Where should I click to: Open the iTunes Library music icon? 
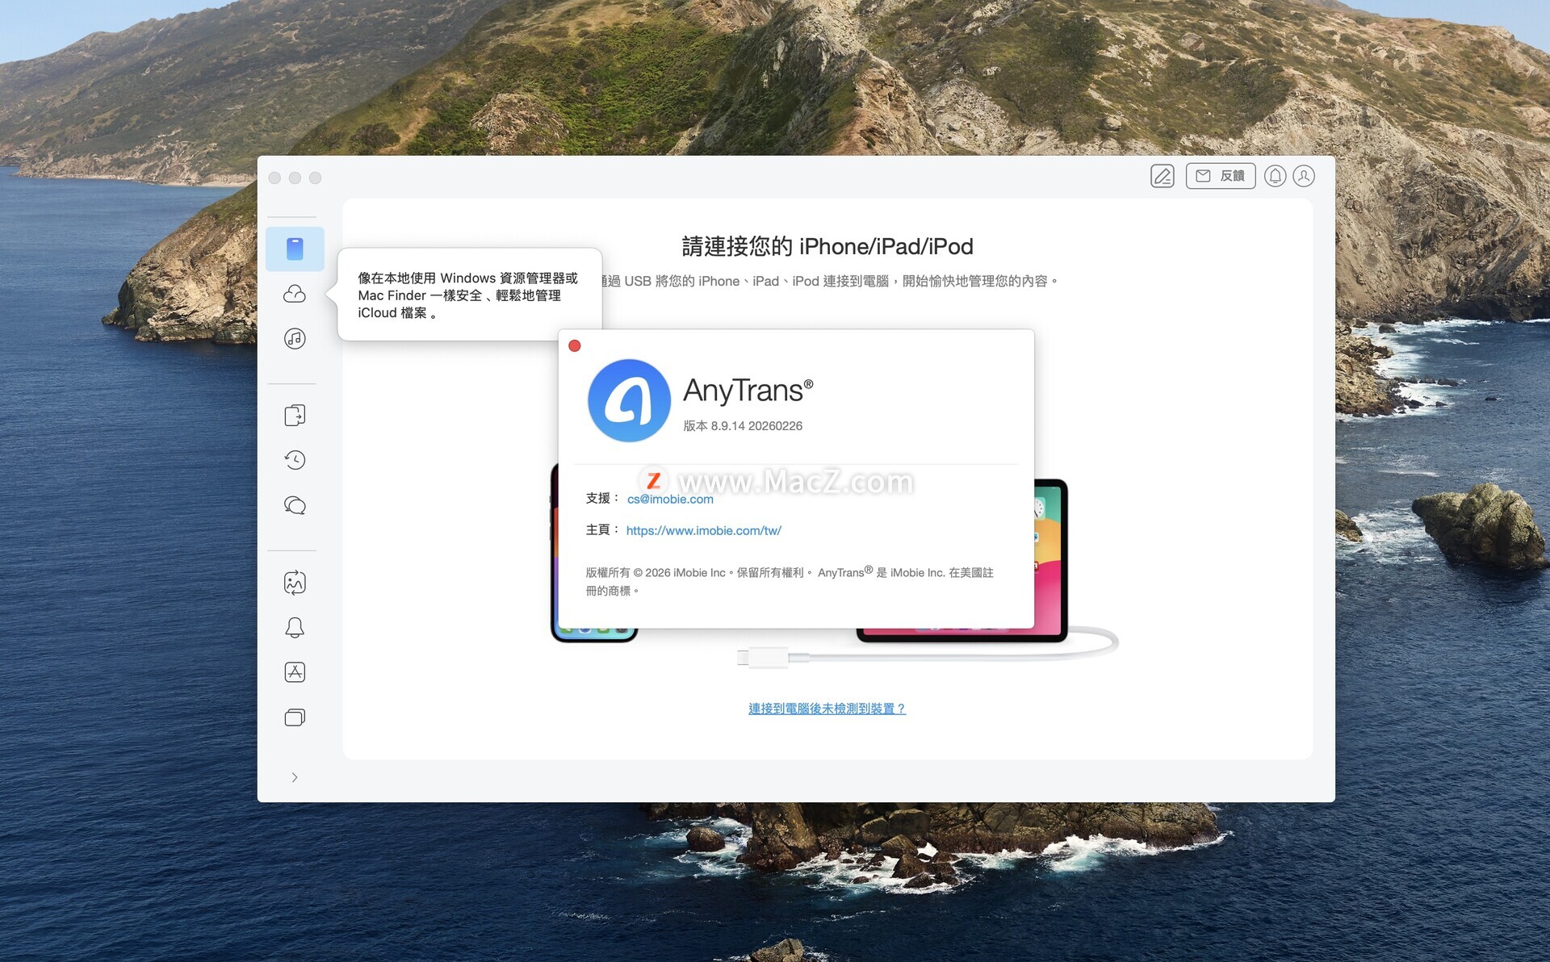(295, 338)
